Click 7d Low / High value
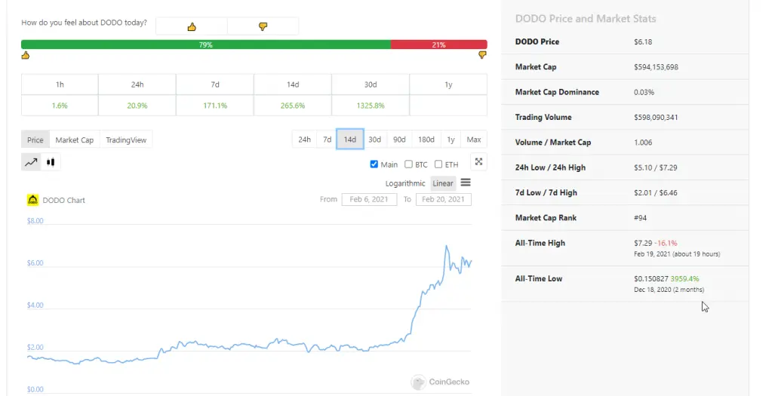 coord(656,192)
